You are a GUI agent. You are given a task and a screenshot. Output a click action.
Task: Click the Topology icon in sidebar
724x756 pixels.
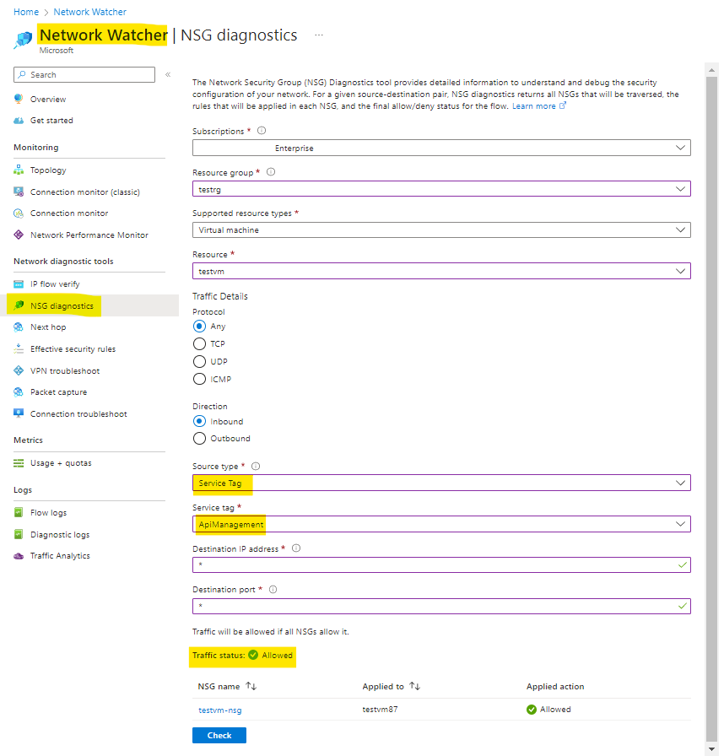point(19,170)
